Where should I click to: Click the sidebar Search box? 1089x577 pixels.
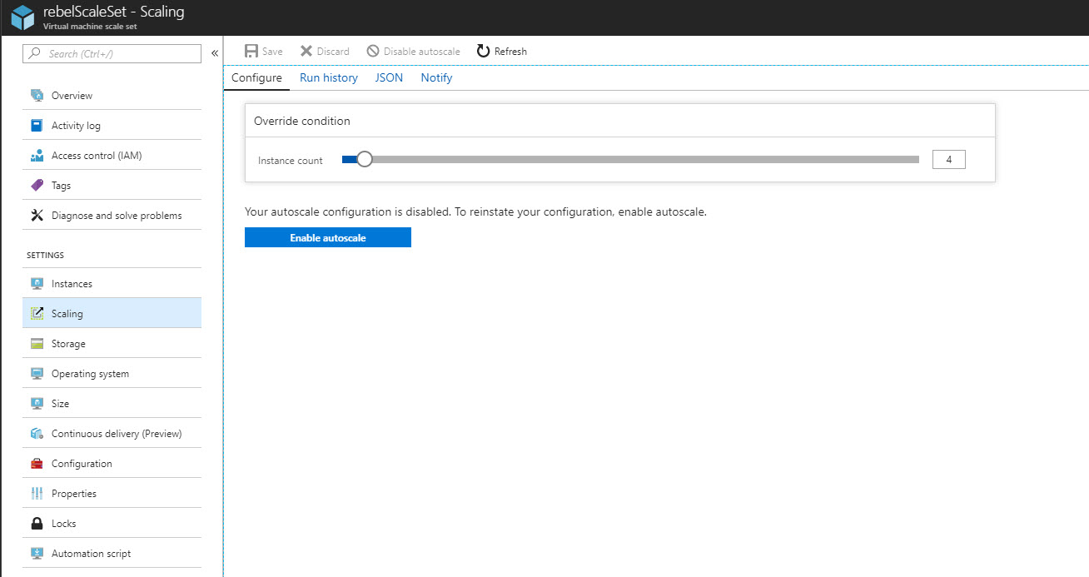(112, 53)
